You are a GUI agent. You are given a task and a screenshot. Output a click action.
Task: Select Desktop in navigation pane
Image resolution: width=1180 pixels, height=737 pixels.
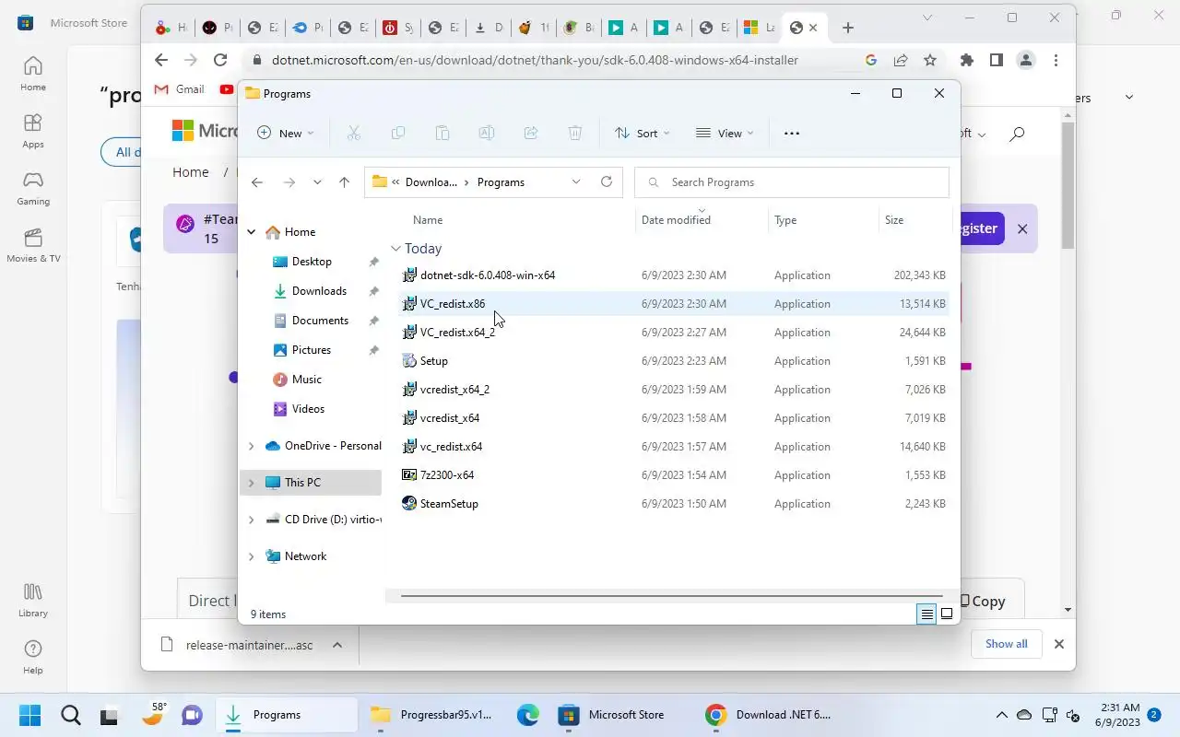[x=312, y=262]
